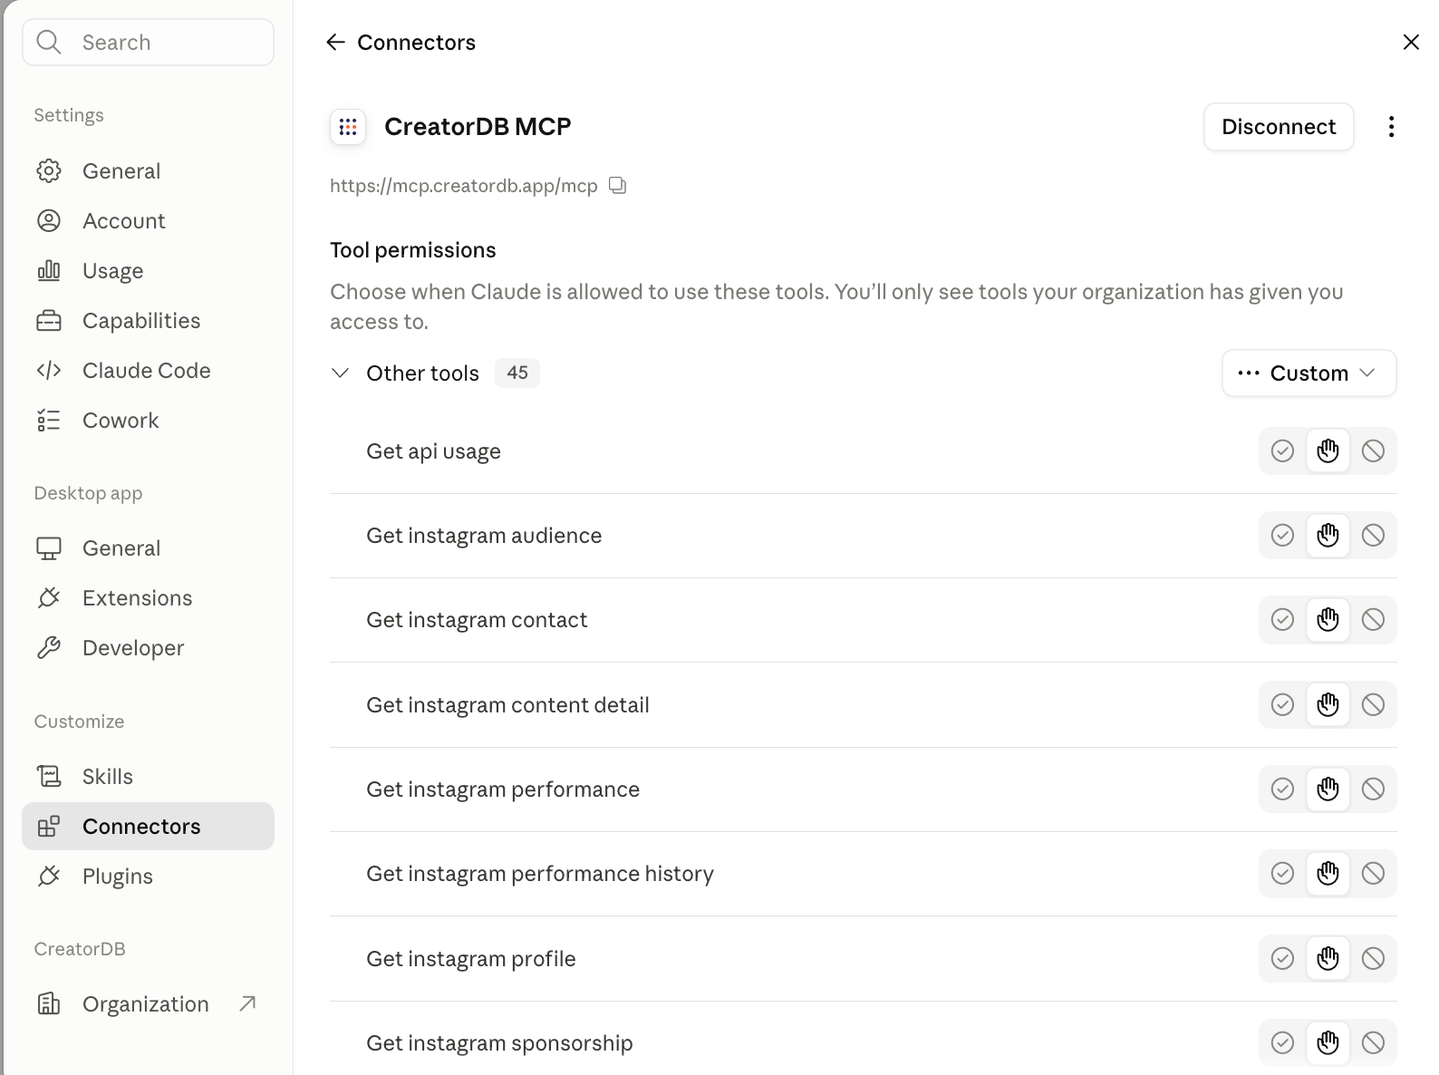Viewport: 1439px width, 1075px height.
Task: Click the Account person icon
Action: coord(49,221)
